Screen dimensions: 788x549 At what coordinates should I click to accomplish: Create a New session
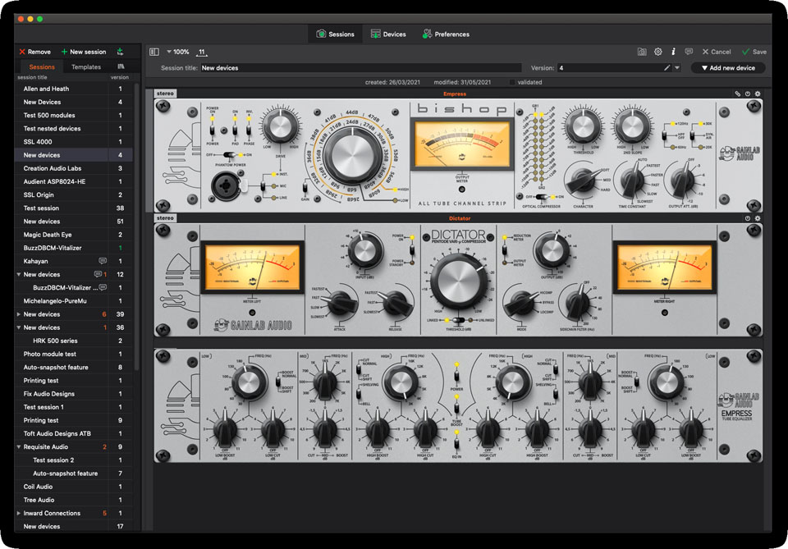tap(84, 52)
